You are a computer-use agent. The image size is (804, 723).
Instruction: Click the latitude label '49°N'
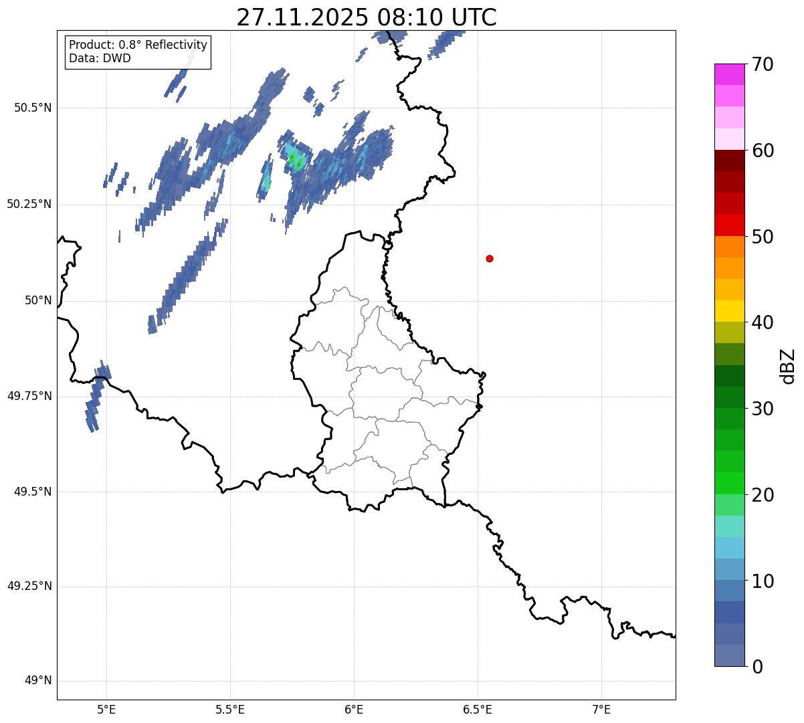click(x=38, y=681)
